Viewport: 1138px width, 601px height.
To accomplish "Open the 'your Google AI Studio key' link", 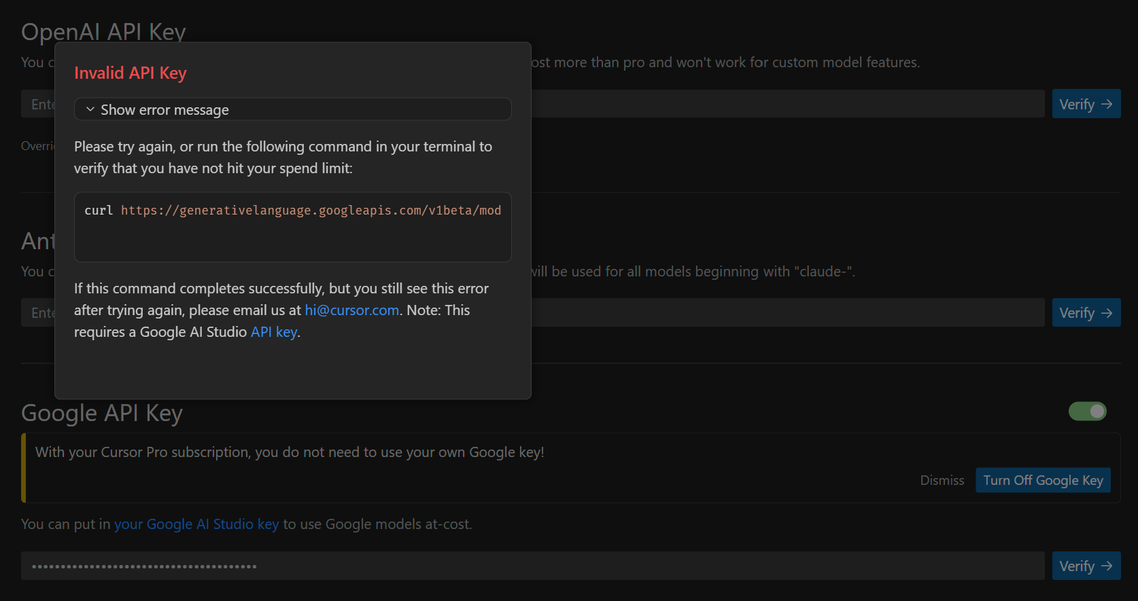I will 196,524.
